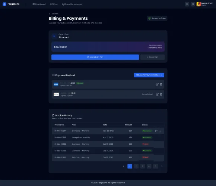
Task: Click the Date column header
Action: pos(105,125)
